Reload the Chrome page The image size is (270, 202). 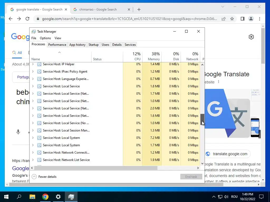point(27,19)
